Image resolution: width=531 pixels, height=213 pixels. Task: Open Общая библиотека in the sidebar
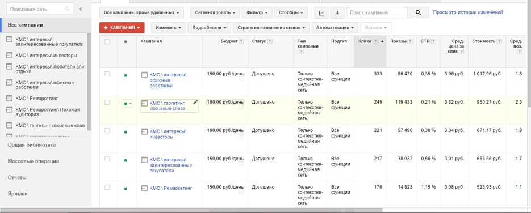(x=32, y=145)
